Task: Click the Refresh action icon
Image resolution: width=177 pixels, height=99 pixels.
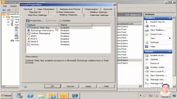Action: pos(147,42)
